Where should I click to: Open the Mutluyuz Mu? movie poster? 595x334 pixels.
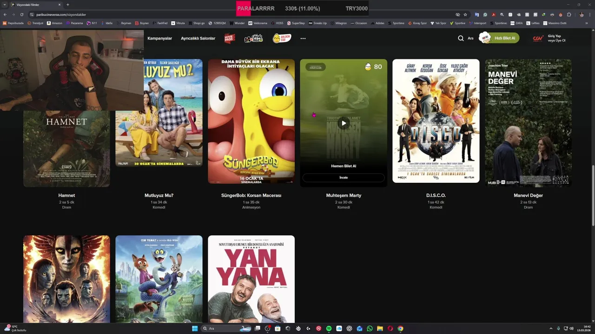pyautogui.click(x=159, y=113)
